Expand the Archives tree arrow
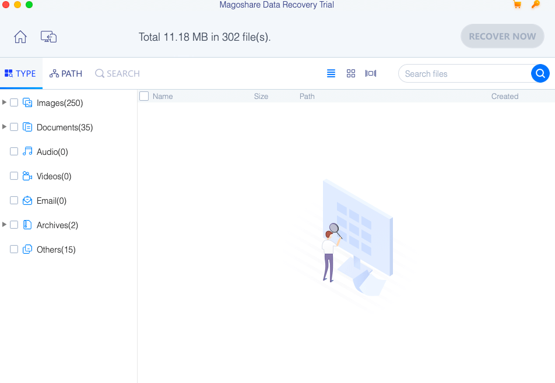 tap(4, 224)
